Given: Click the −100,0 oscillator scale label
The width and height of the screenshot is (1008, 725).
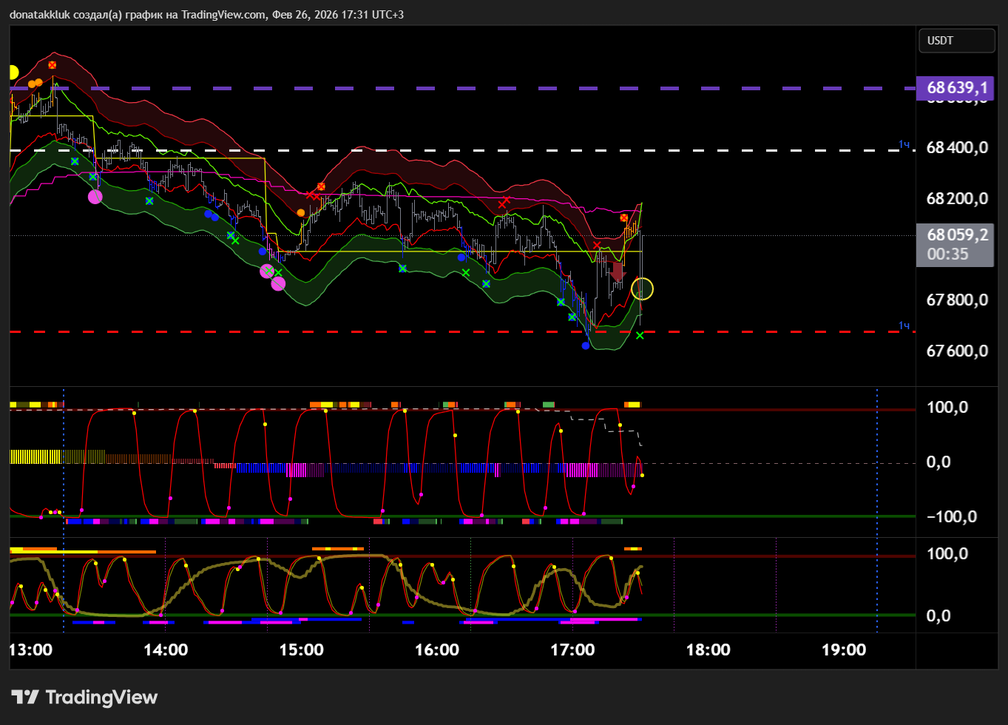Looking at the screenshot, I should (x=951, y=516).
